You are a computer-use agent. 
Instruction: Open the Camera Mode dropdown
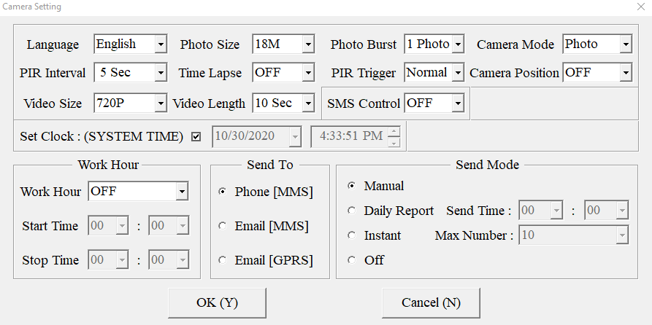pyautogui.click(x=597, y=44)
